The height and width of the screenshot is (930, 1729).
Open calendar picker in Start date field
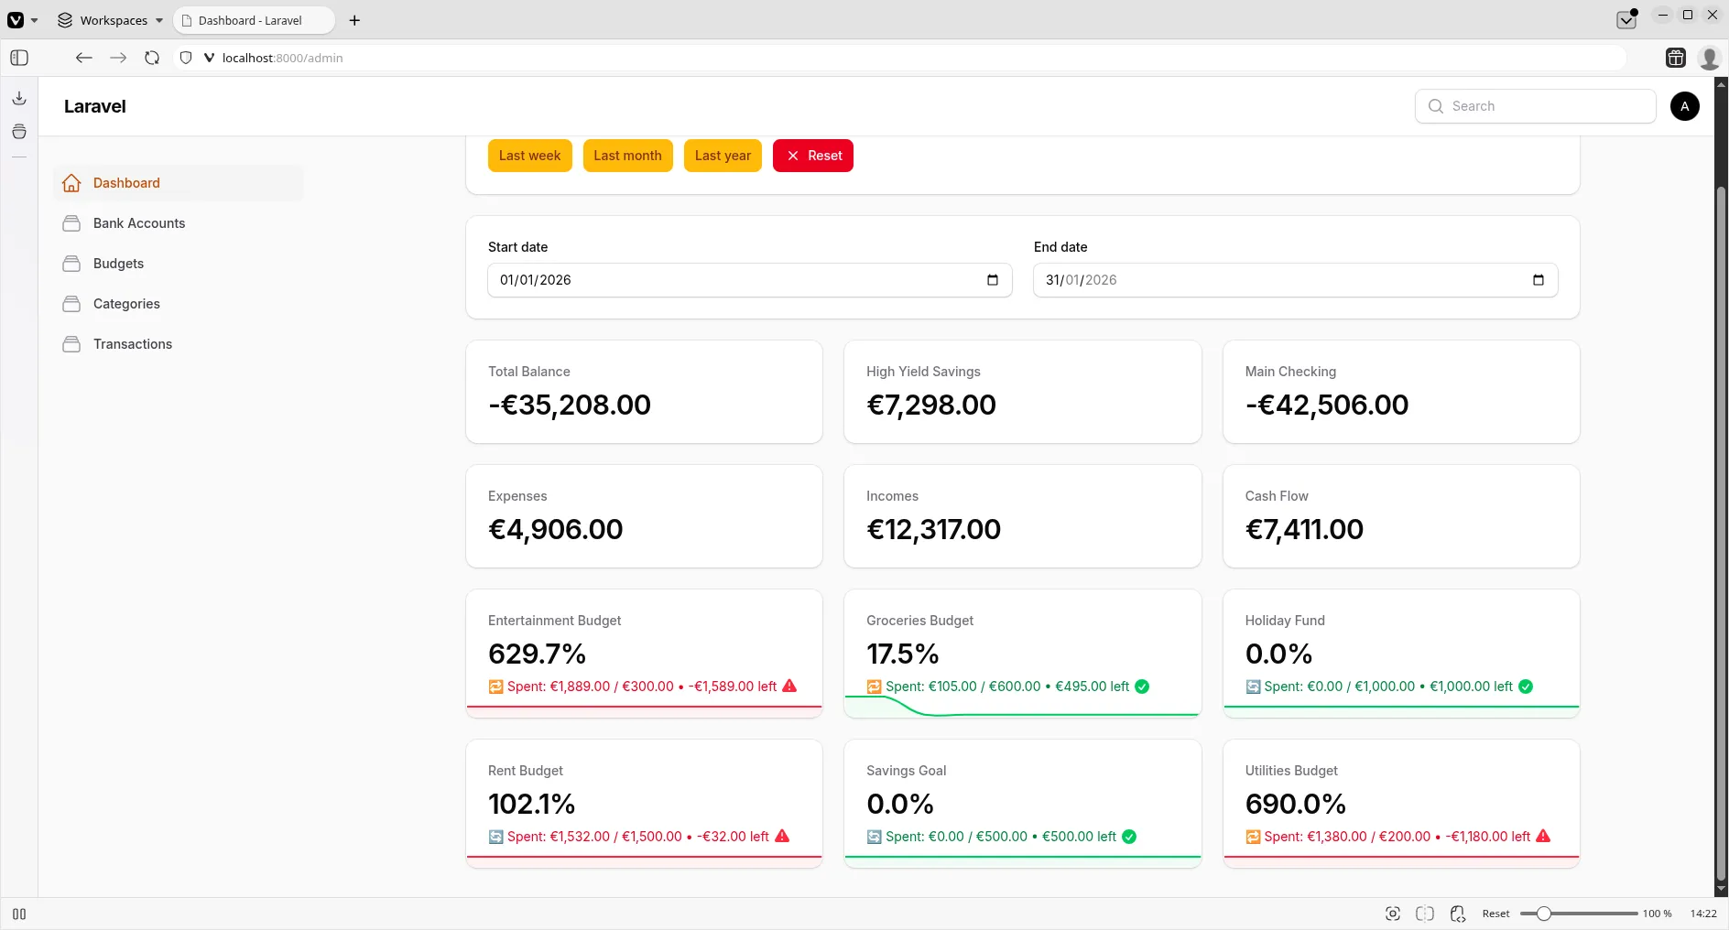click(x=992, y=280)
